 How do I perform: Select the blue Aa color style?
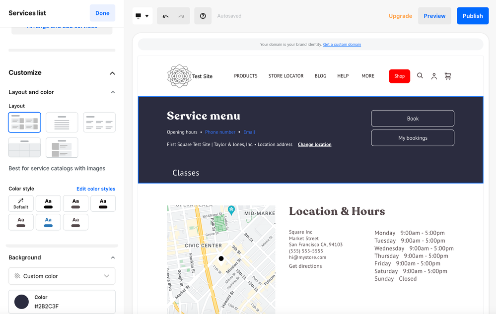[48, 222]
